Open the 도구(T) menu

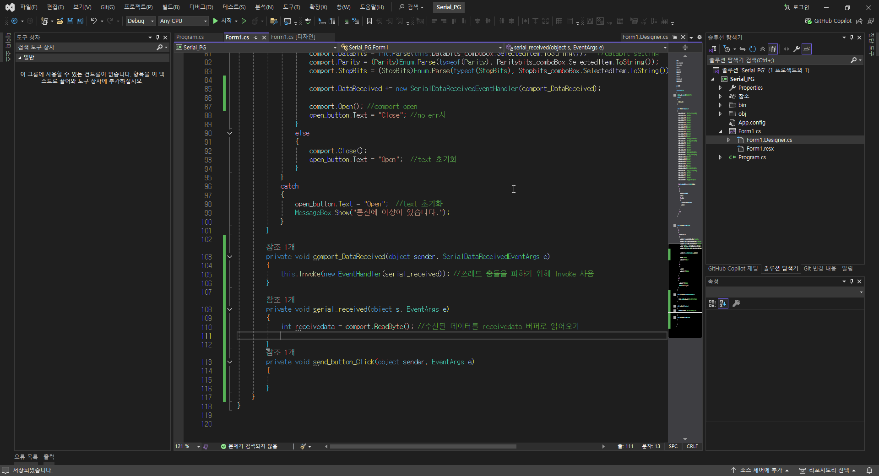(292, 7)
